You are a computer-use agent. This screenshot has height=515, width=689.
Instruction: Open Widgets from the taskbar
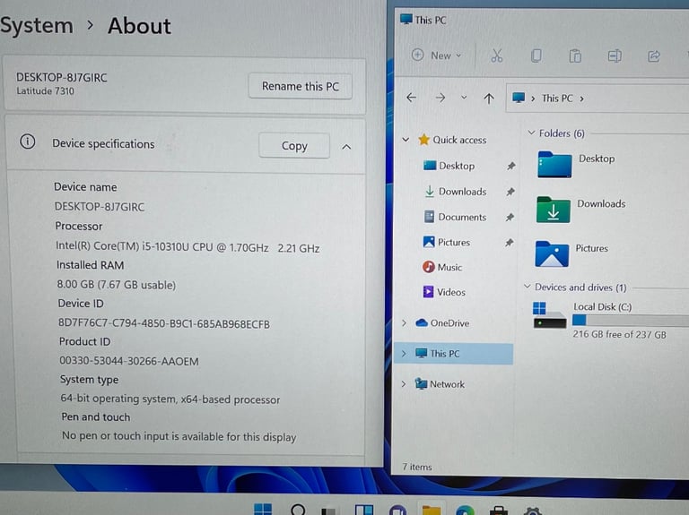(x=364, y=510)
